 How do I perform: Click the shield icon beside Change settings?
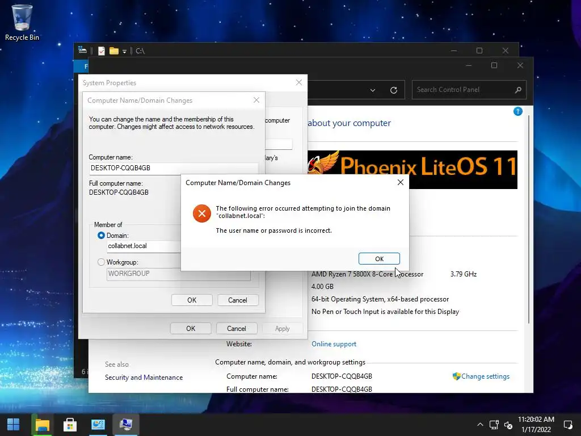[457, 376]
